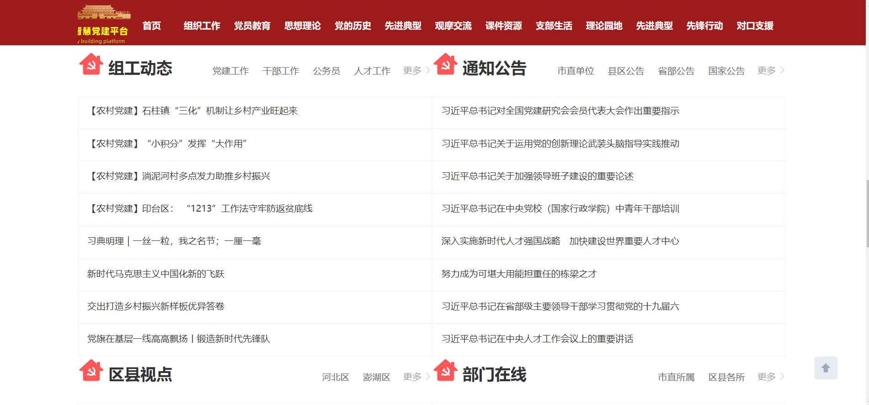
Task: Click the party emblem icon beside 通知公告
Action: (x=445, y=65)
